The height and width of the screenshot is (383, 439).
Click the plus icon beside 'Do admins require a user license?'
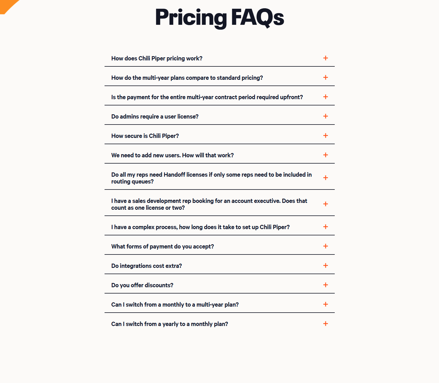pyautogui.click(x=326, y=116)
